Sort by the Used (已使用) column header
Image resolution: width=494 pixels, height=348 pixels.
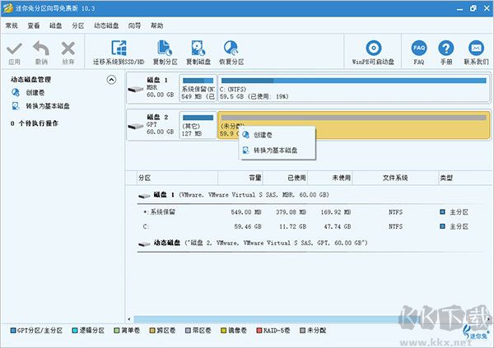click(285, 178)
